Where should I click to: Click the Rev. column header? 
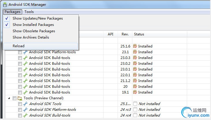(x=125, y=34)
